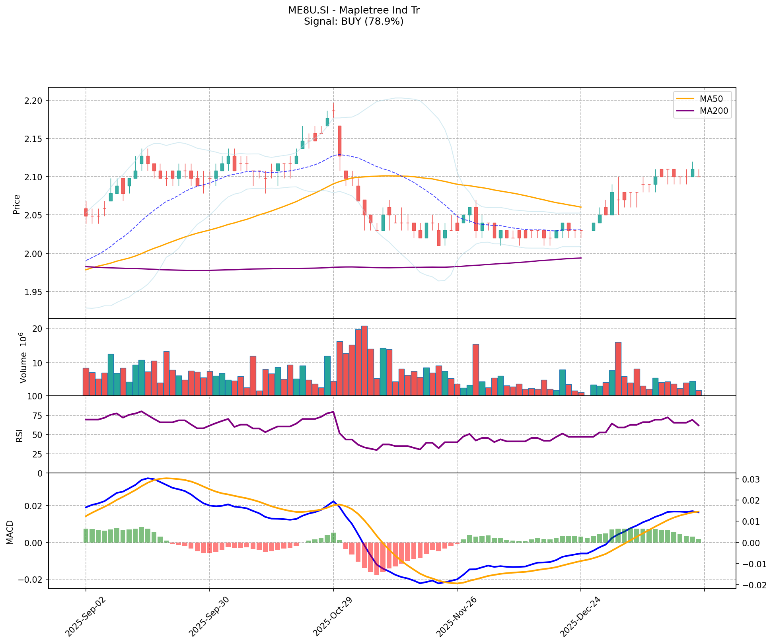Click the chart title ME8U.SI - Mapletree Ind Tr

click(354, 10)
